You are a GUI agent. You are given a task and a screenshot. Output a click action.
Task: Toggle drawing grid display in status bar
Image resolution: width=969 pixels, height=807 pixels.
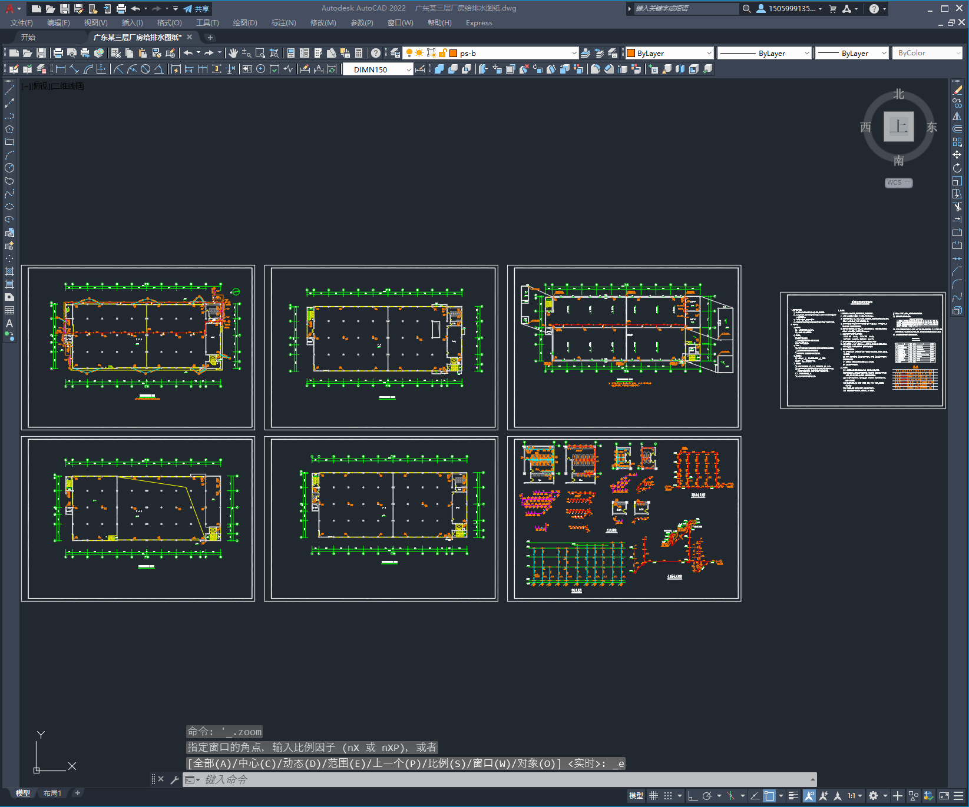(653, 796)
